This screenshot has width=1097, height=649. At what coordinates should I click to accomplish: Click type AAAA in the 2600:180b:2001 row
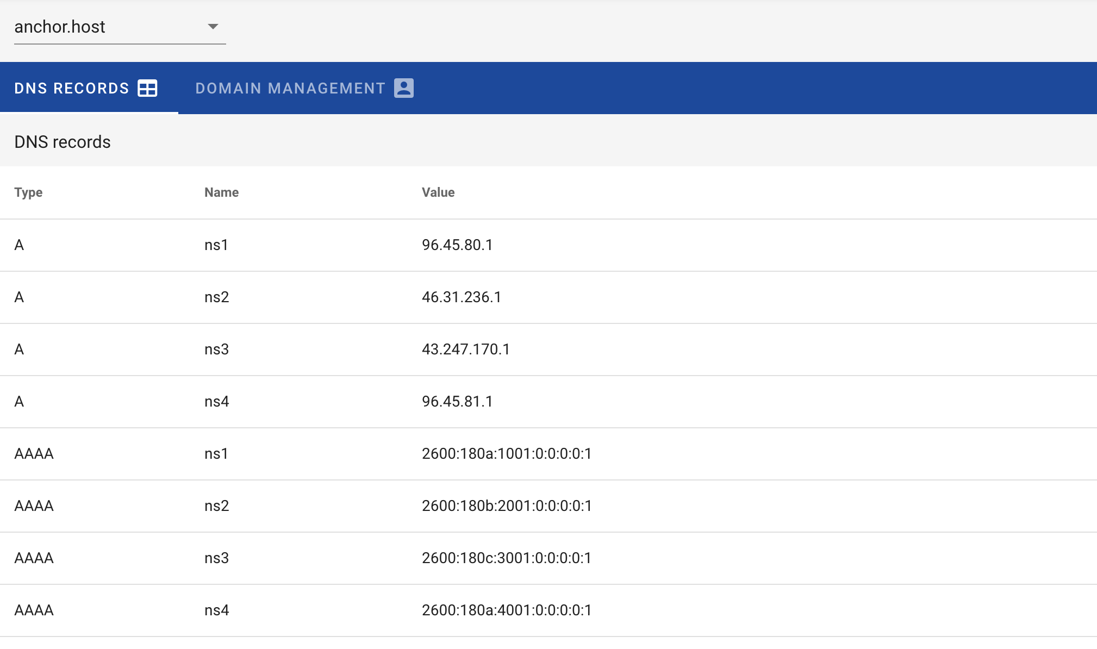coord(34,506)
